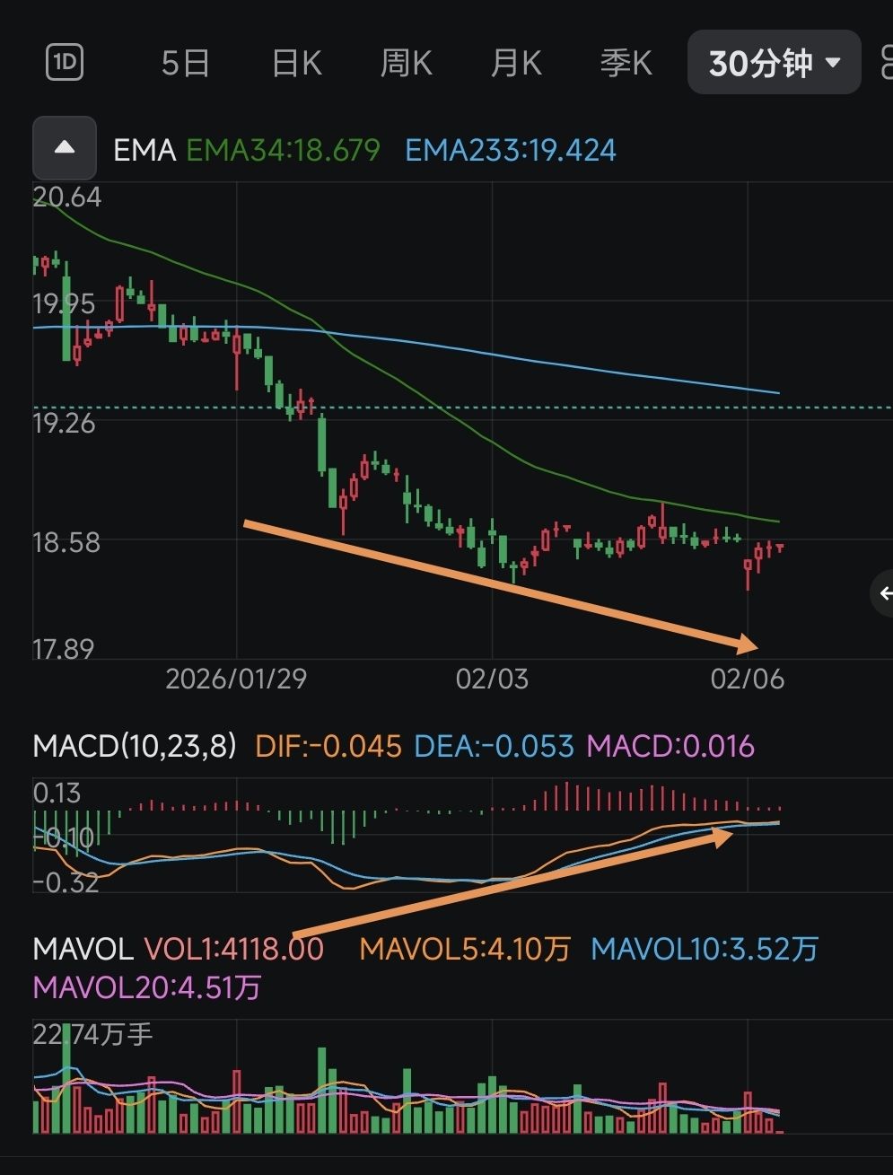Viewport: 893px width, 1175px height.
Task: Select the 日K tab
Action: [296, 64]
